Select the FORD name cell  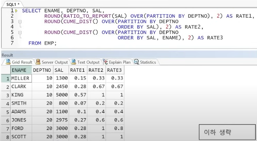[x=21, y=128]
